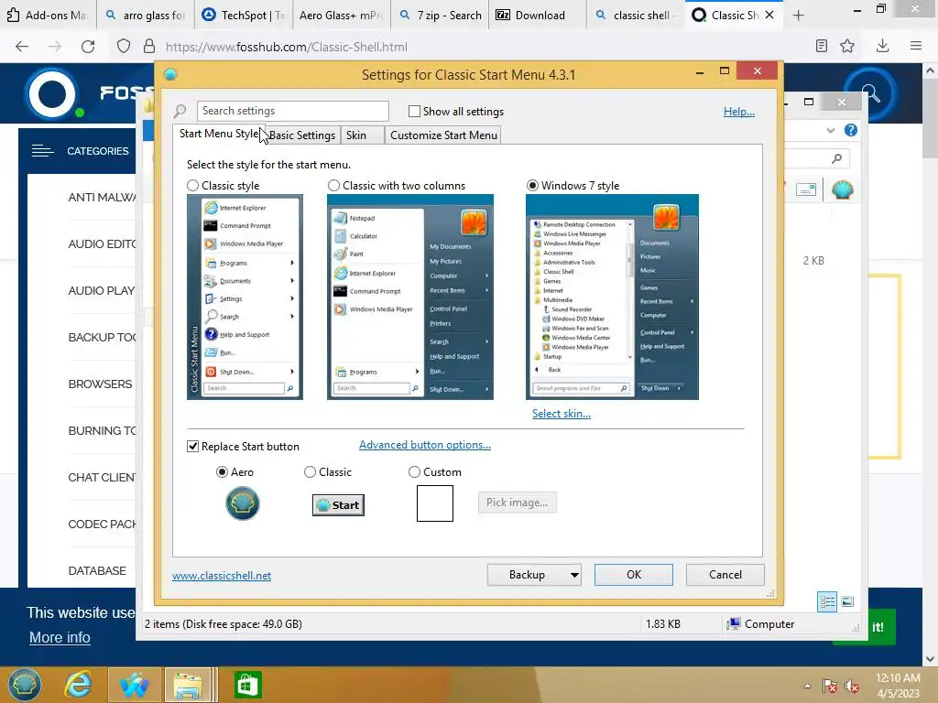The height and width of the screenshot is (703, 938).
Task: Click OK to apply settings
Action: click(634, 575)
